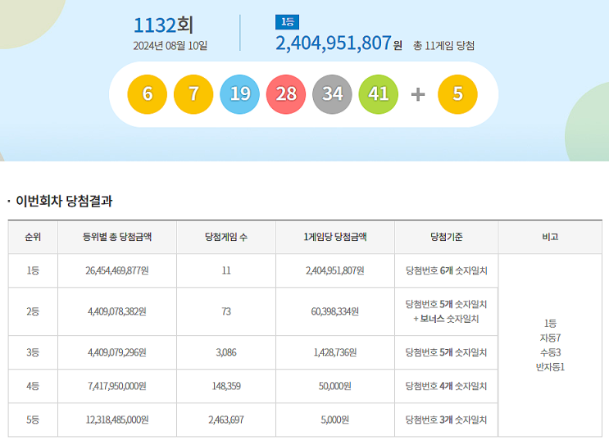Click the bonus ball number 5
Image resolution: width=609 pixels, height=445 pixels.
pyautogui.click(x=457, y=94)
